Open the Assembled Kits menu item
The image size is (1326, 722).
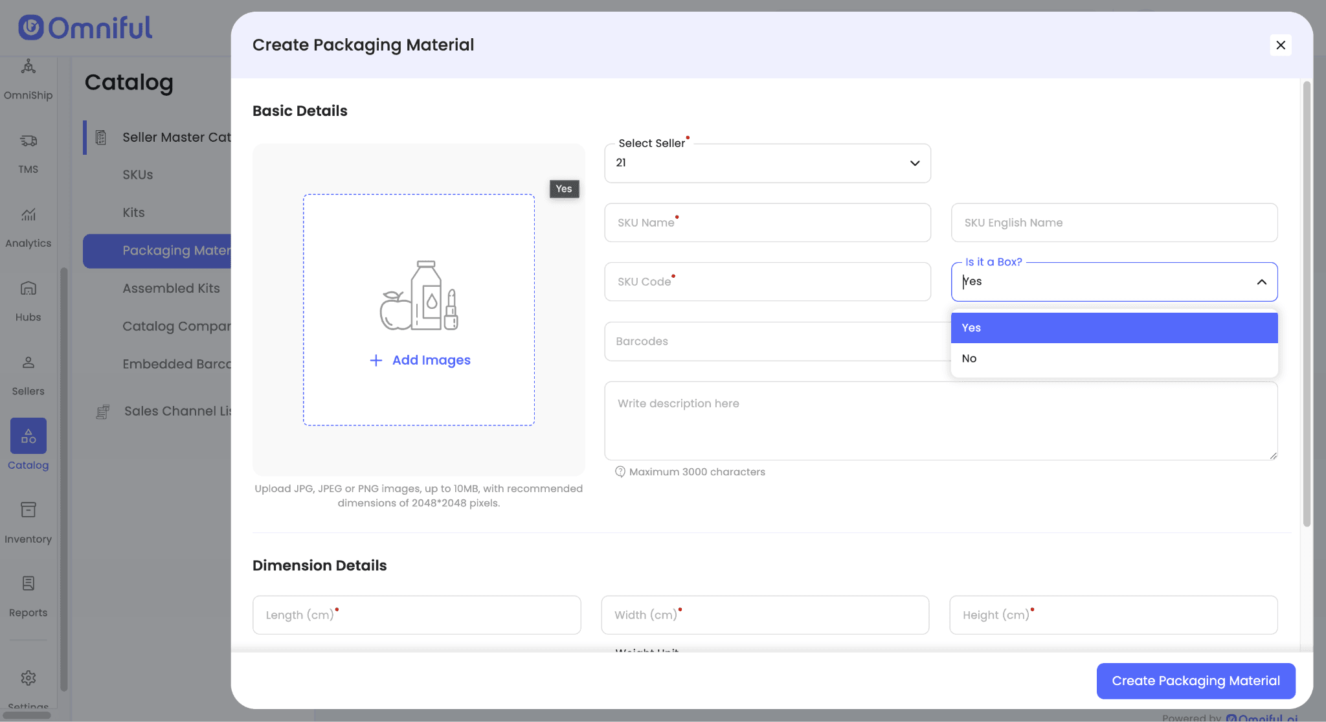pyautogui.click(x=171, y=288)
